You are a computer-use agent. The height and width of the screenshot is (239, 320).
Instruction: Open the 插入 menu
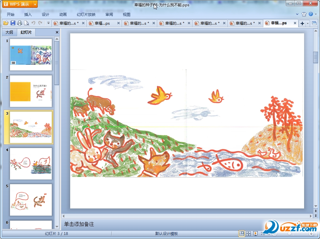pos(28,14)
